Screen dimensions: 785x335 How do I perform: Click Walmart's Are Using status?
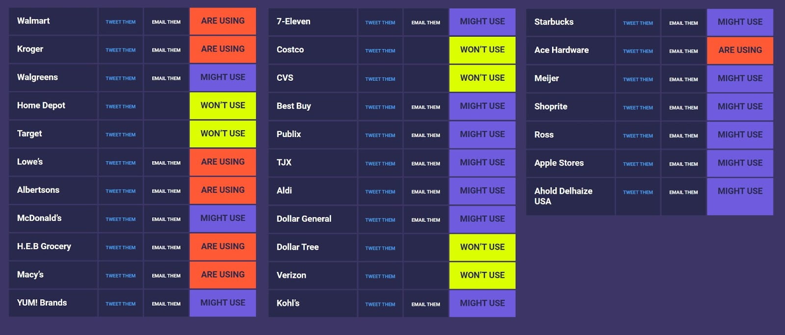point(223,21)
